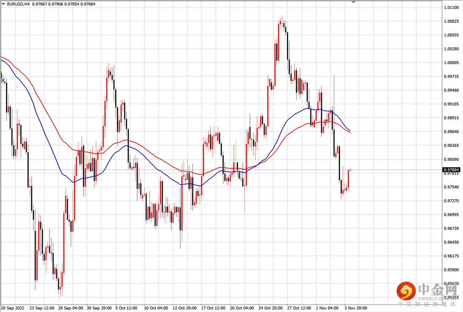Click the 1 Nov 04:00 time label
Screen dimensions: 463x312
pyautogui.click(x=327, y=308)
